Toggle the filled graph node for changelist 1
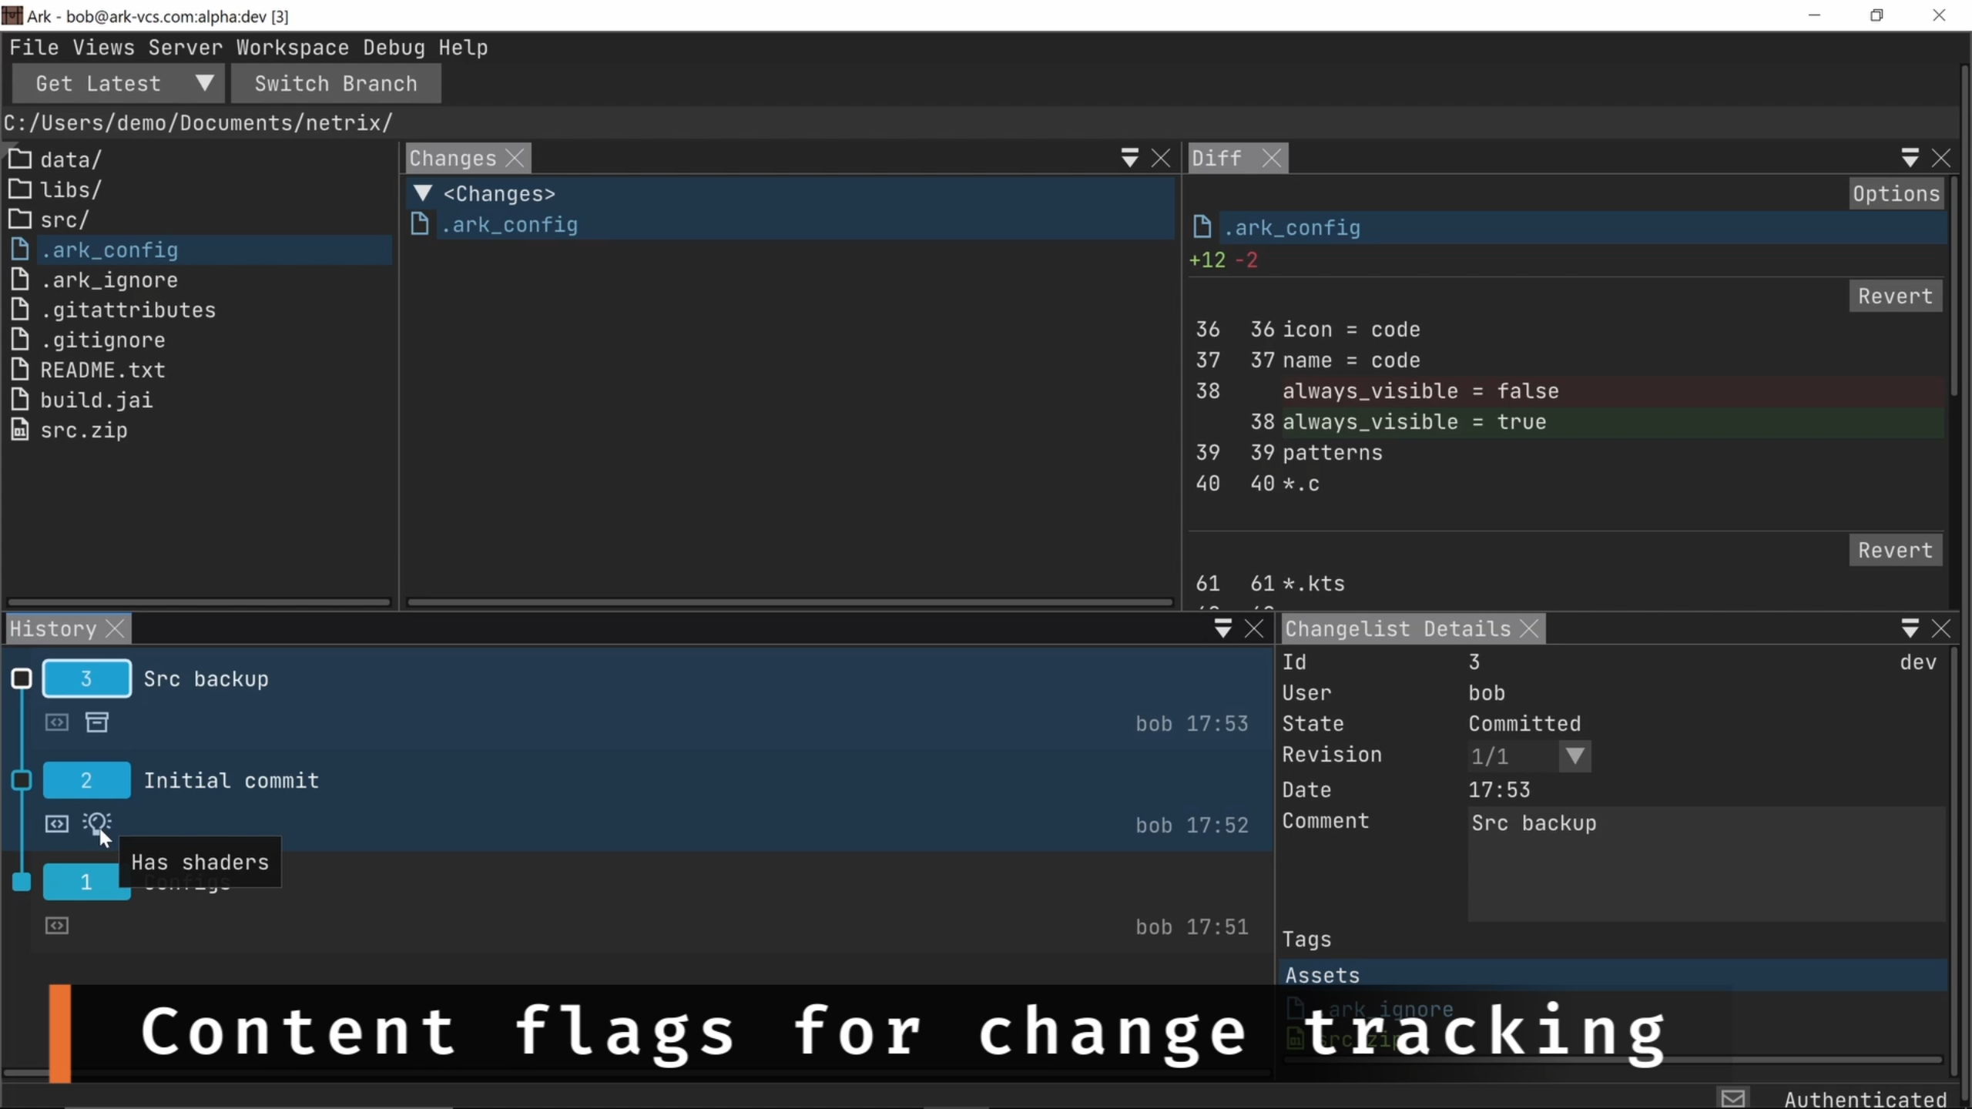The height and width of the screenshot is (1109, 1972). (22, 882)
